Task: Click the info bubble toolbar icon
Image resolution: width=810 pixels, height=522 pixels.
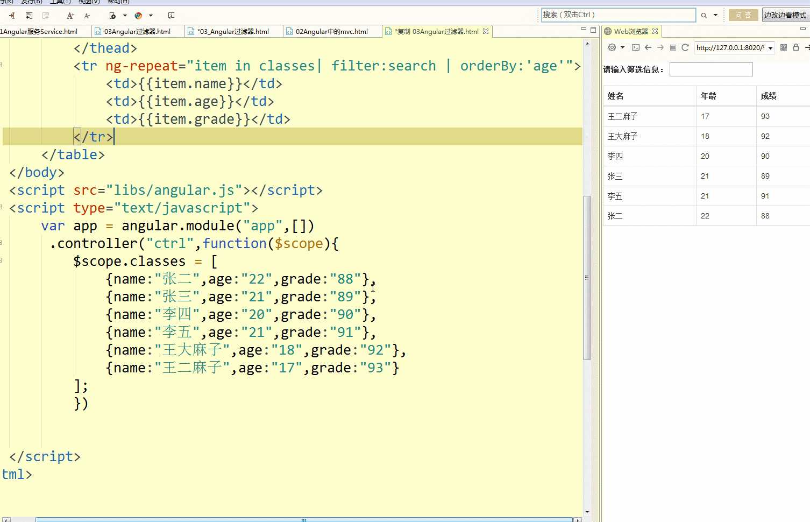Action: click(x=171, y=16)
